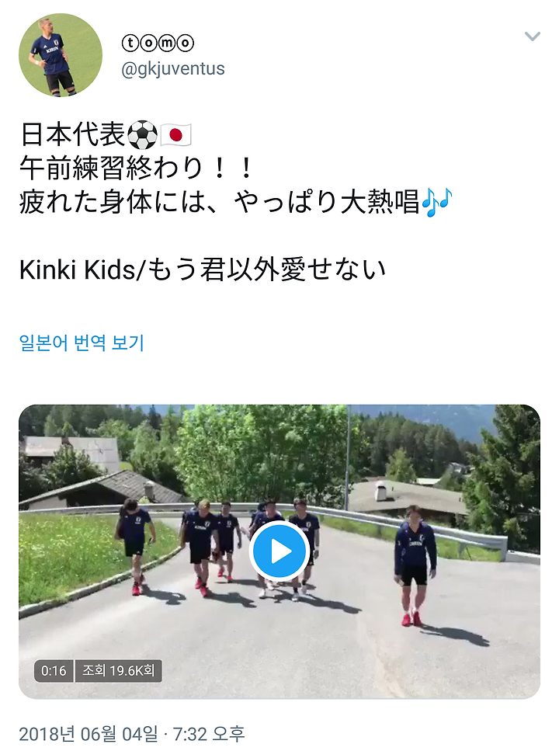Screen dimensions: 559x751
Task: Open the 2018년 06월 04일 date link
Action: coord(89,734)
